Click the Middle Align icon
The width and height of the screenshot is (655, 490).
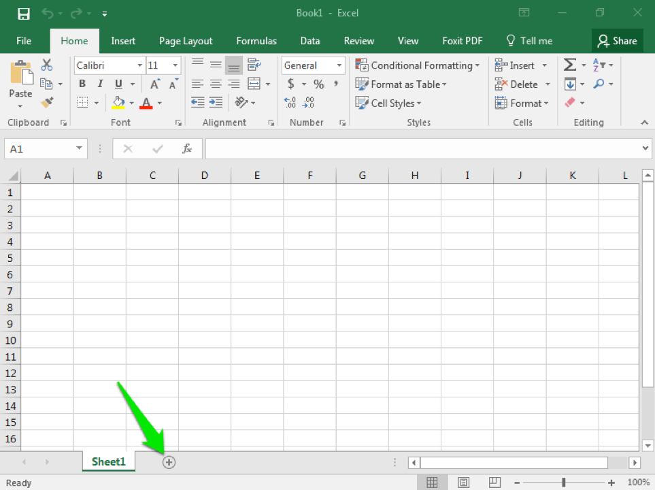point(216,65)
